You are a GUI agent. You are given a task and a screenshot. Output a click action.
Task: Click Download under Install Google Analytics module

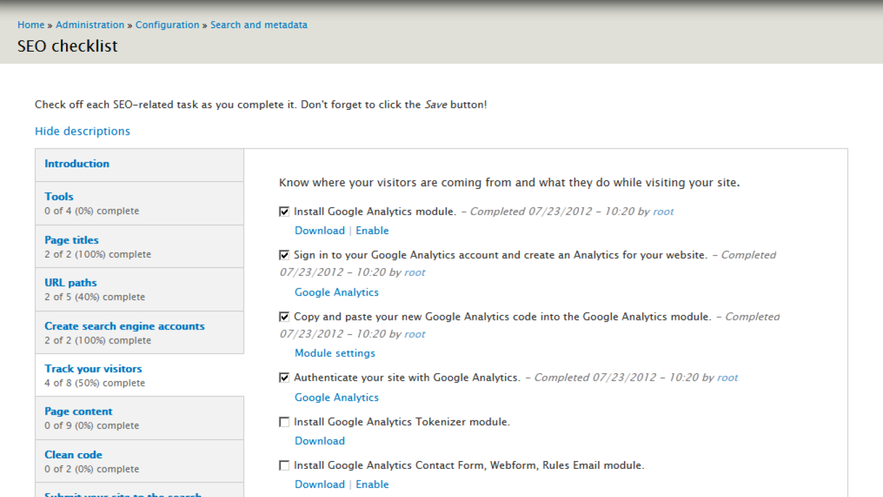(x=319, y=230)
